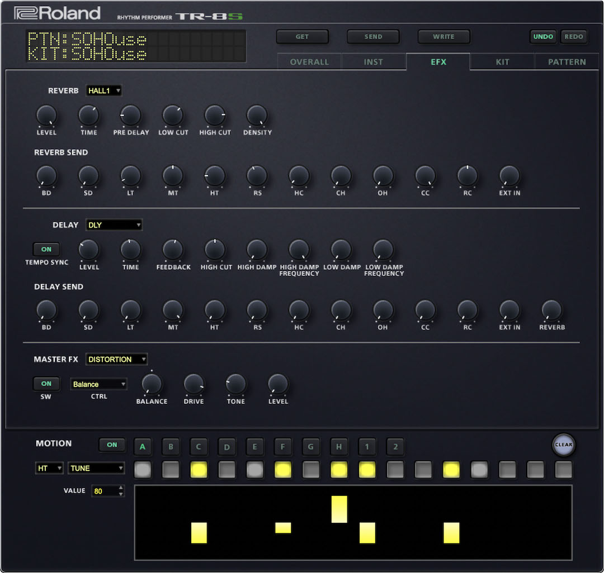The width and height of the screenshot is (604, 573).
Task: Click the Master FX BALANCE knob
Action: (152, 384)
